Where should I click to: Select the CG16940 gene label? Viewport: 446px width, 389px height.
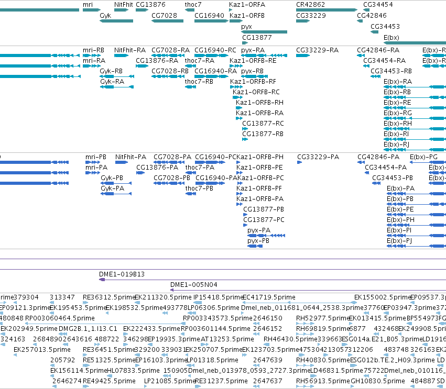coord(209,16)
